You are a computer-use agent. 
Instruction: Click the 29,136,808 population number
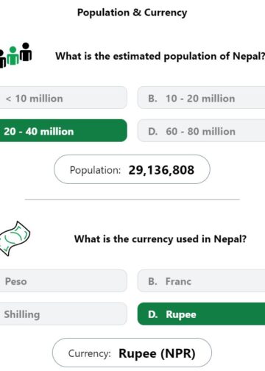pyautogui.click(x=161, y=170)
